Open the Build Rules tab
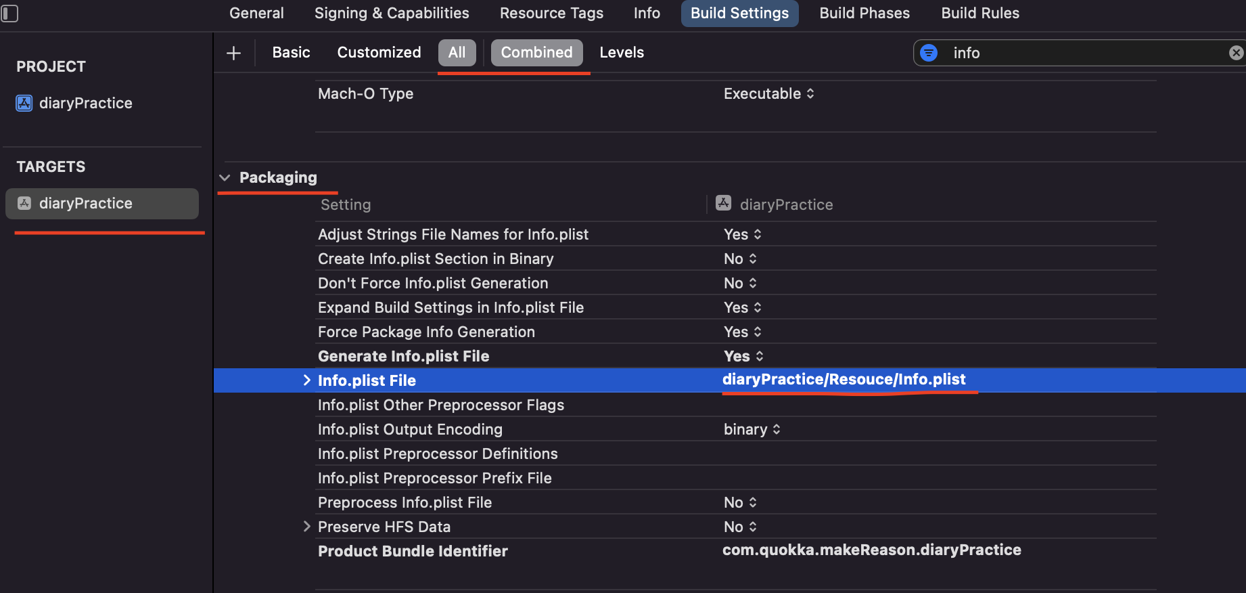Image resolution: width=1246 pixels, height=593 pixels. pos(980,14)
